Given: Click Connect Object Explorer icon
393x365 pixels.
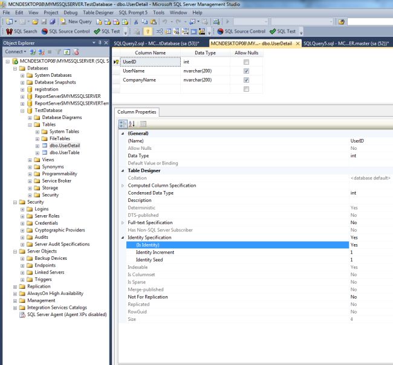Looking at the screenshot, I should tap(33, 52).
